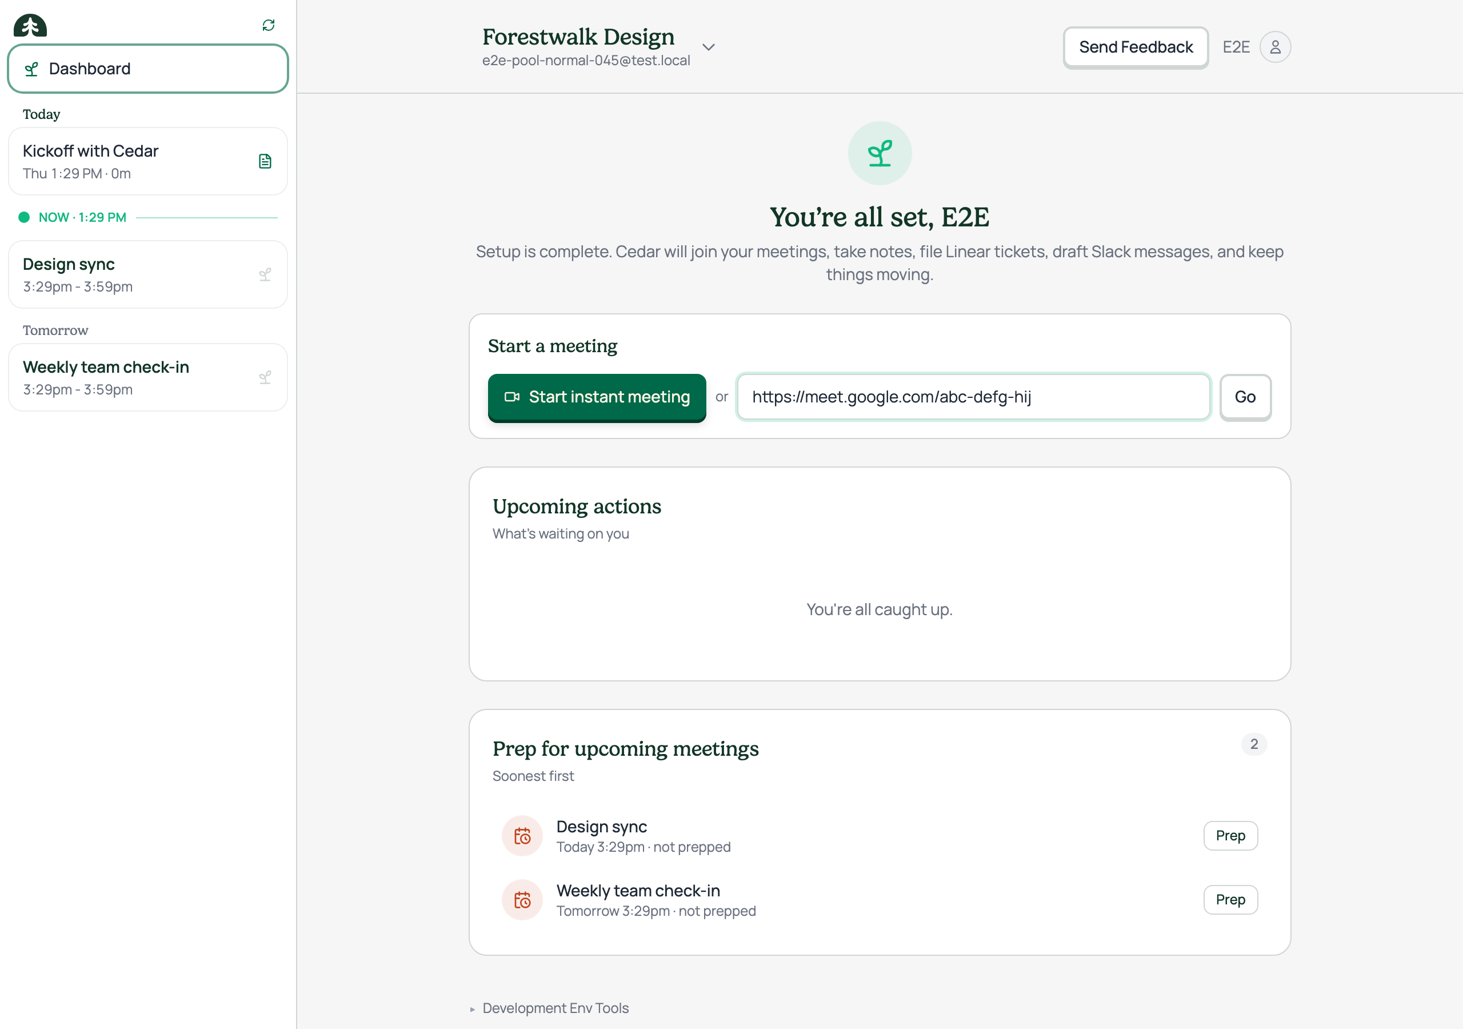Click the calendar-clock icon beside Design sync
This screenshot has width=1463, height=1029.
(x=522, y=836)
